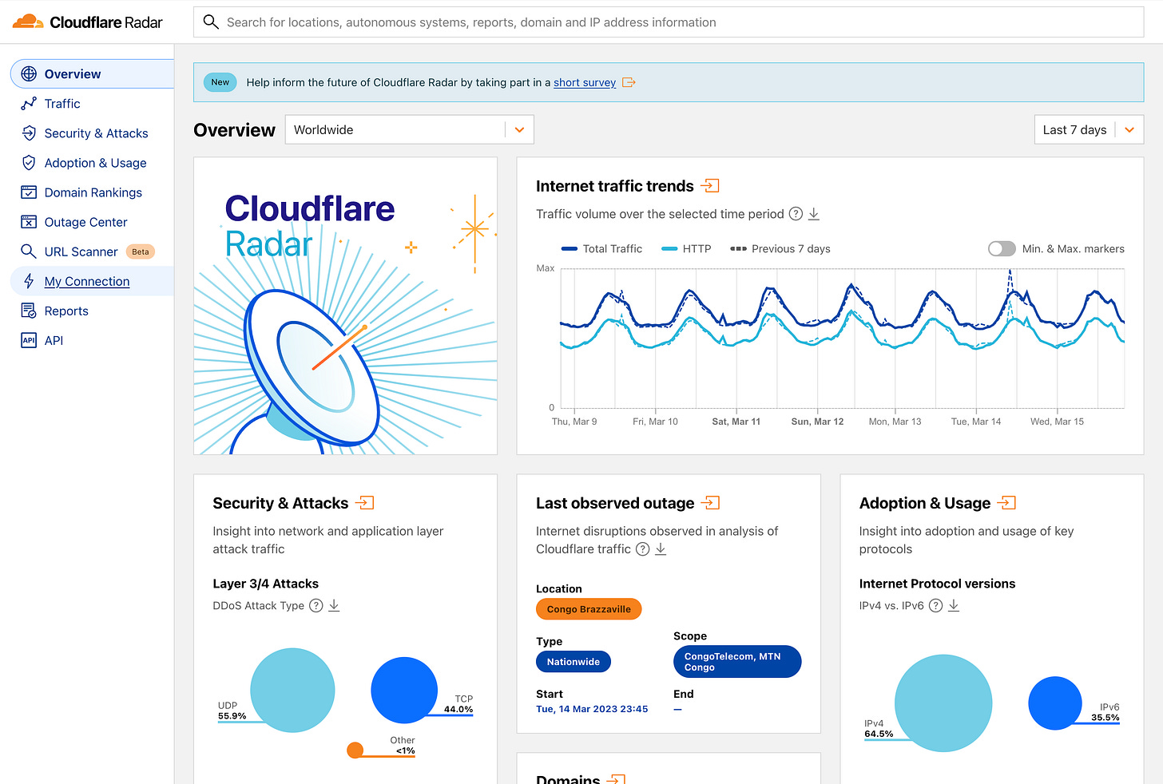1163x784 pixels.
Task: Open Domain Rankings in the sidebar
Action: pos(93,192)
